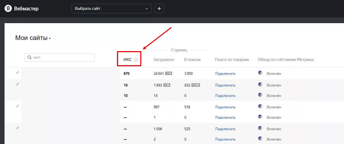Open the ИКС info tooltip icon

(x=136, y=60)
